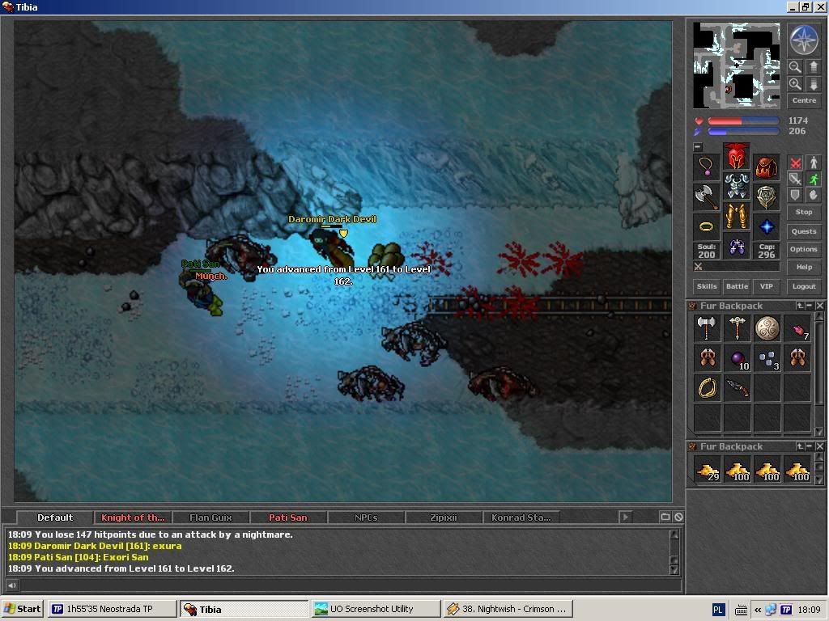Switch to stand-while-fighting mode
Image resolution: width=829 pixels, height=621 pixels.
pyautogui.click(x=813, y=163)
